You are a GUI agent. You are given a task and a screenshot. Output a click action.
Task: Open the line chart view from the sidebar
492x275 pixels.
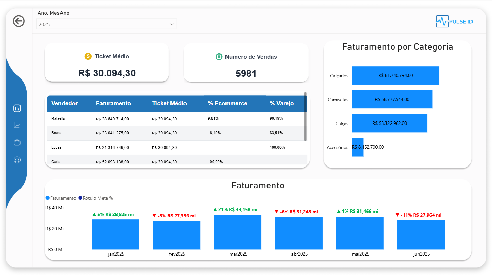(17, 125)
